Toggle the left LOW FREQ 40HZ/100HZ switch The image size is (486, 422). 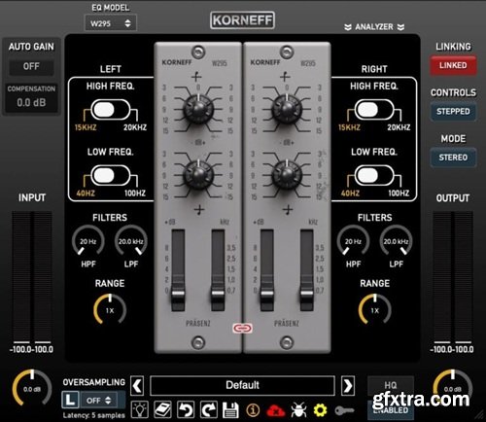tap(111, 175)
